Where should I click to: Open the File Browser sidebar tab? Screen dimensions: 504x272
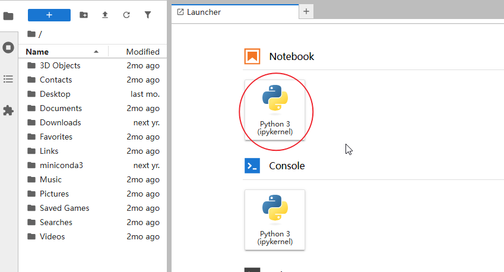coord(8,16)
